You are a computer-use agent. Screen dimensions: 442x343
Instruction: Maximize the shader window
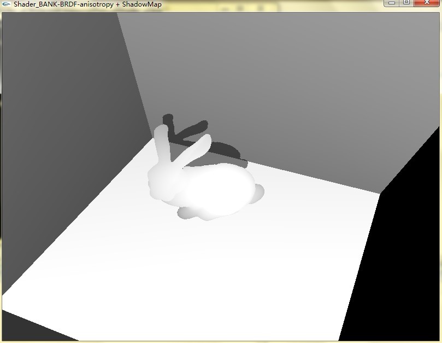pyautogui.click(x=406, y=3)
